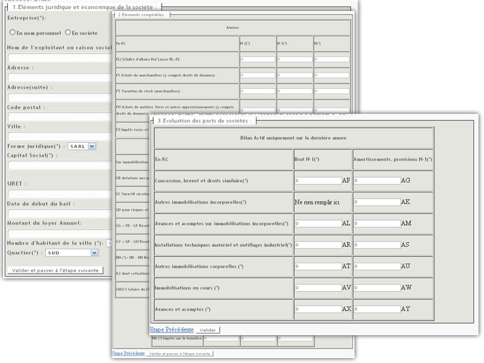Open the Quartier dropdown showing SUD
Viewport: 484px width, 363px height.
pos(72,253)
